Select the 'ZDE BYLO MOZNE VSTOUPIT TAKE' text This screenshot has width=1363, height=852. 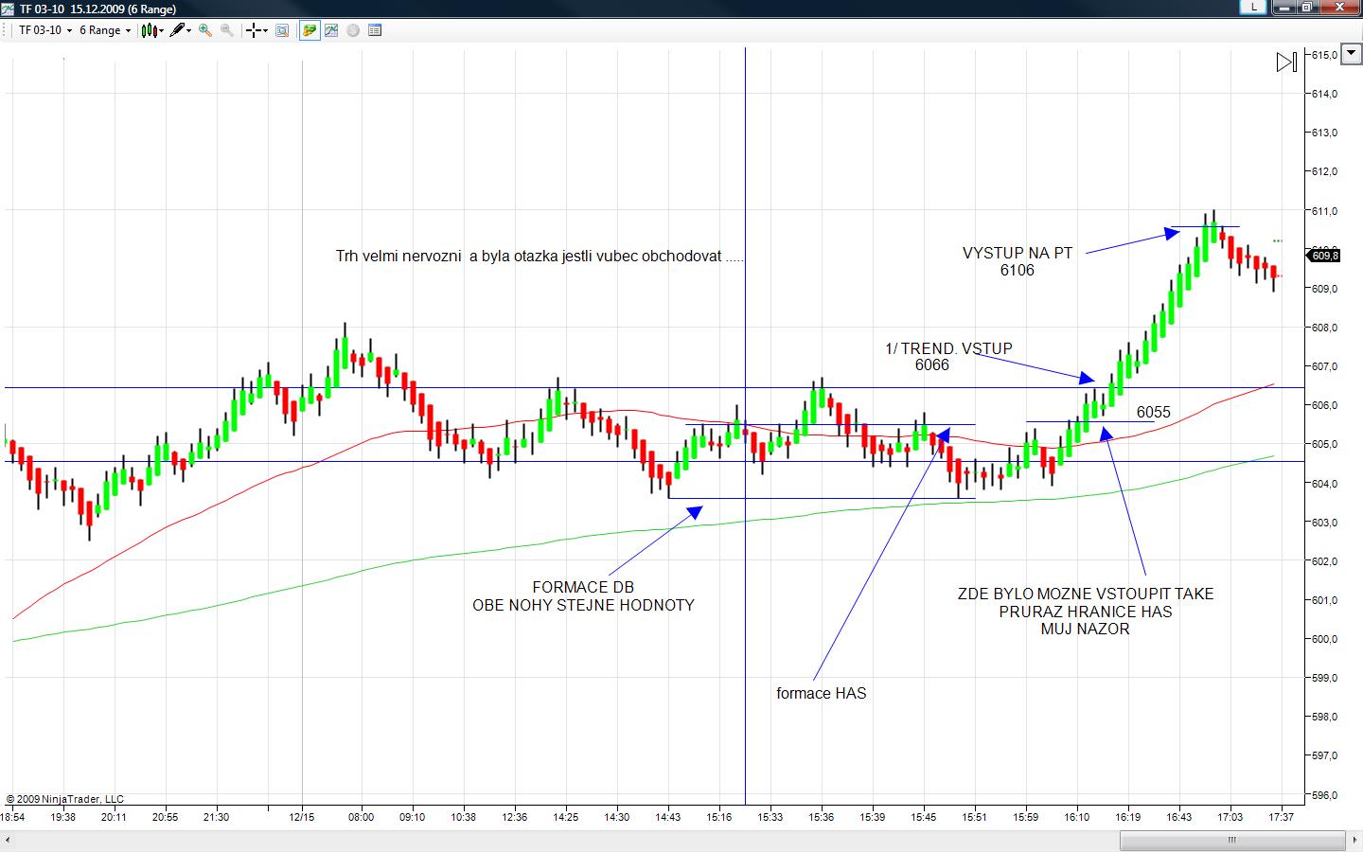[1086, 594]
